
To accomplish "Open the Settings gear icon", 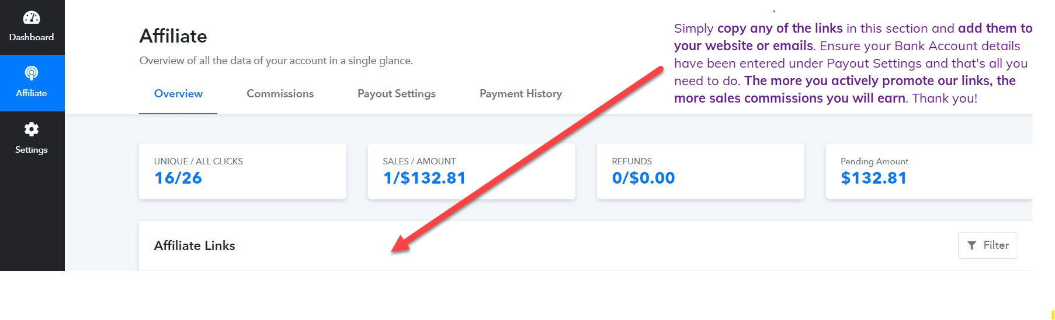I will (32, 129).
